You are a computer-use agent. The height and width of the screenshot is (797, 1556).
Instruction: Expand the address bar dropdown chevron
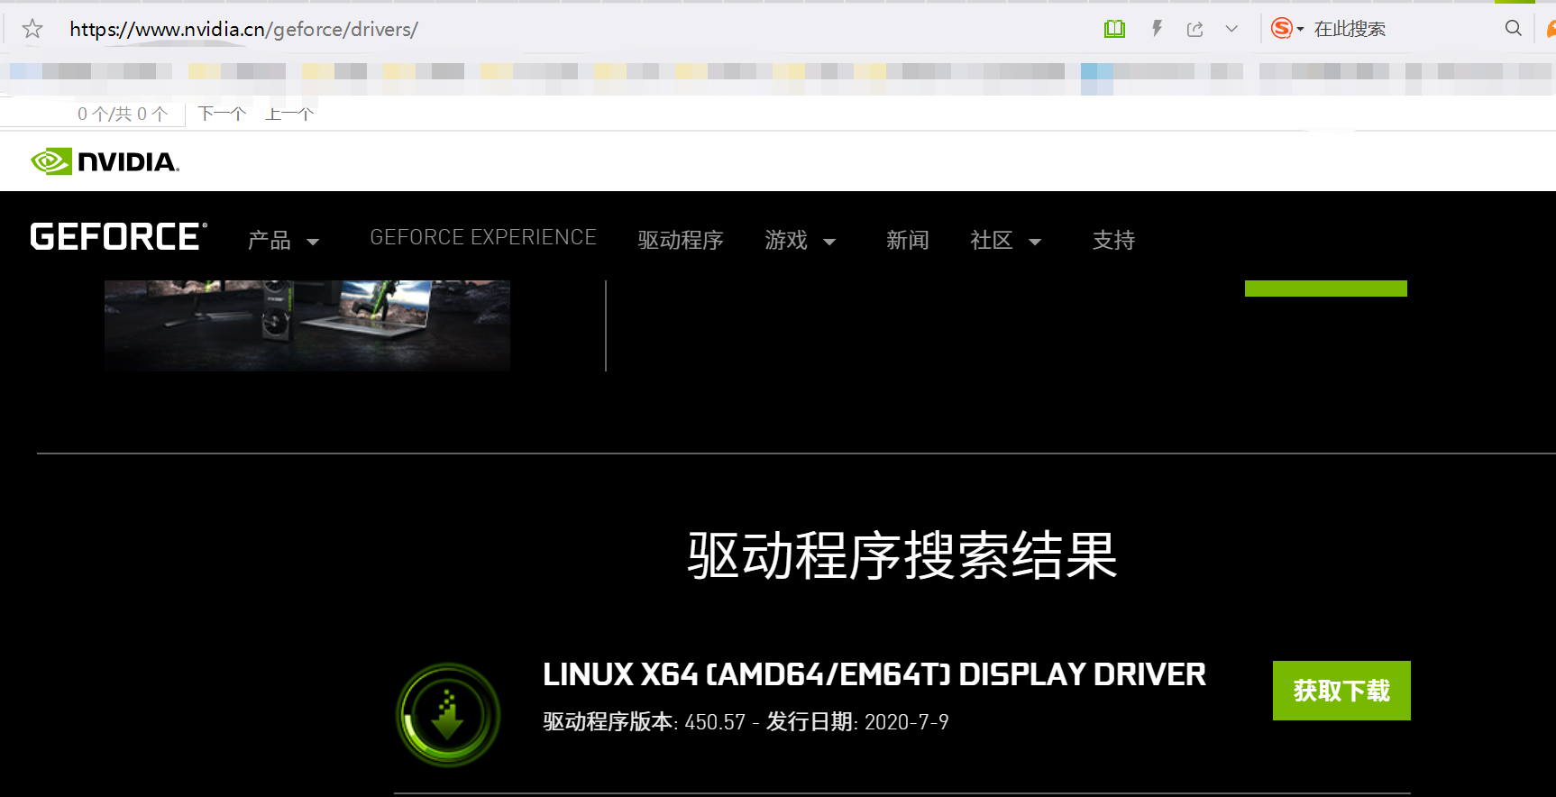pyautogui.click(x=1231, y=29)
